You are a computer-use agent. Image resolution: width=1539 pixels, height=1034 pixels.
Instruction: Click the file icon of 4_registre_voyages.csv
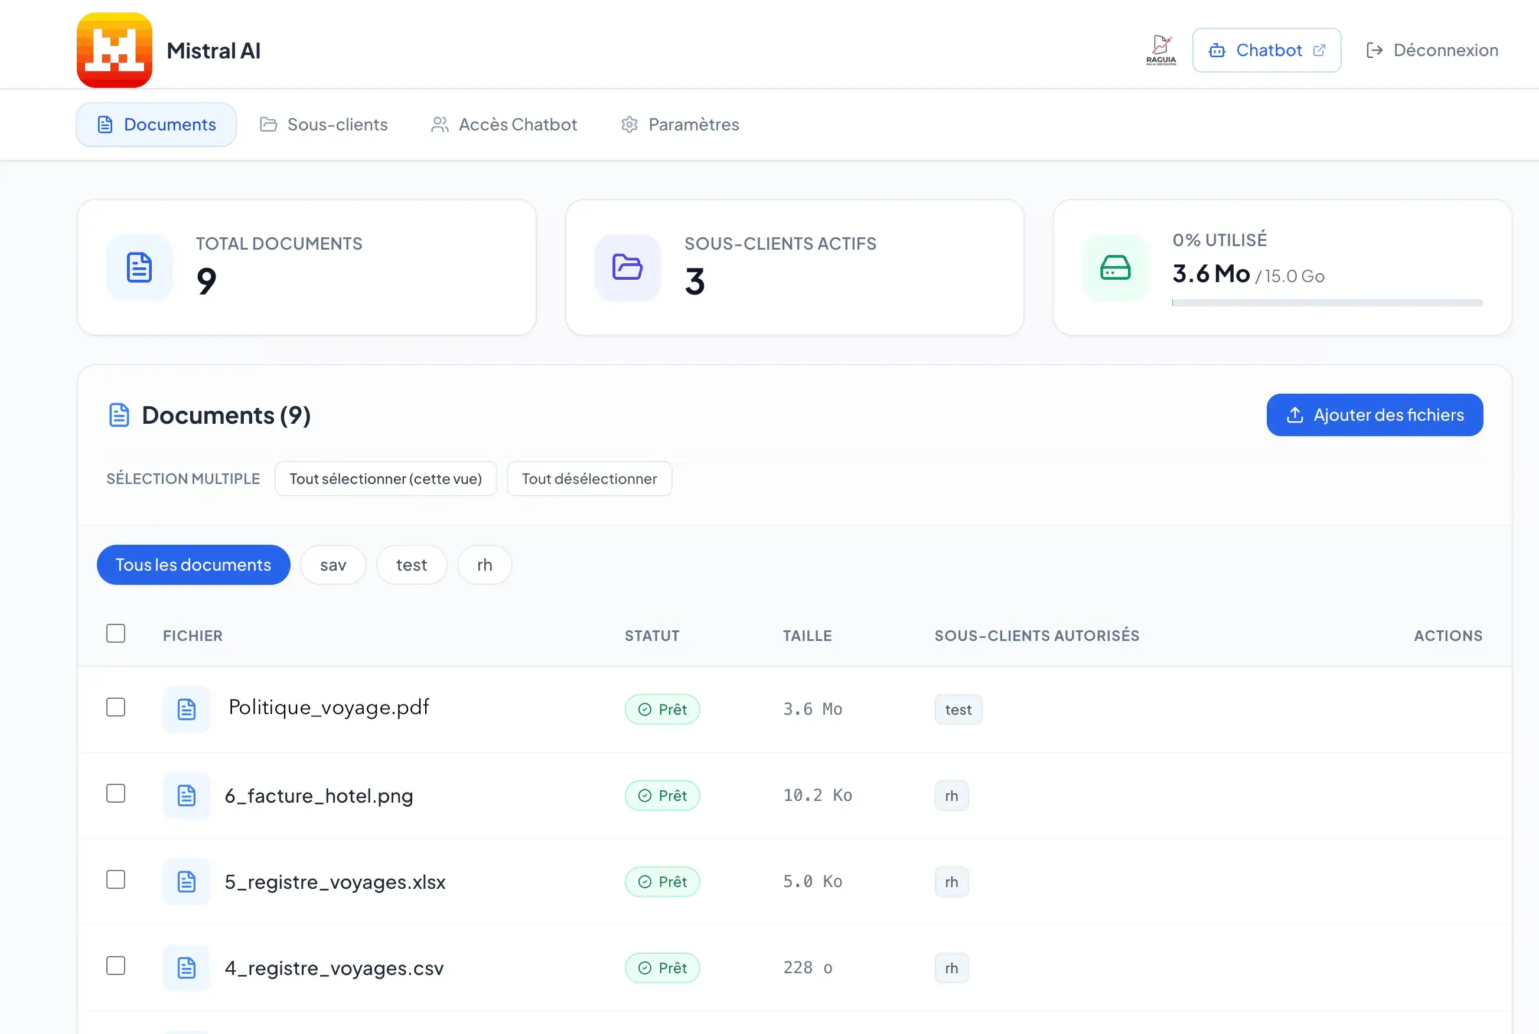[187, 968]
